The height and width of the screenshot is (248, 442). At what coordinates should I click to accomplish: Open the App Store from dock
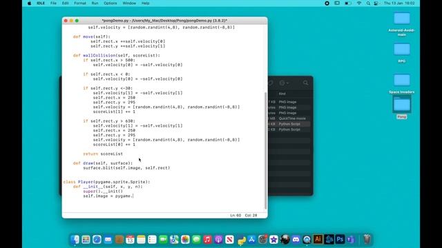pos(251,240)
